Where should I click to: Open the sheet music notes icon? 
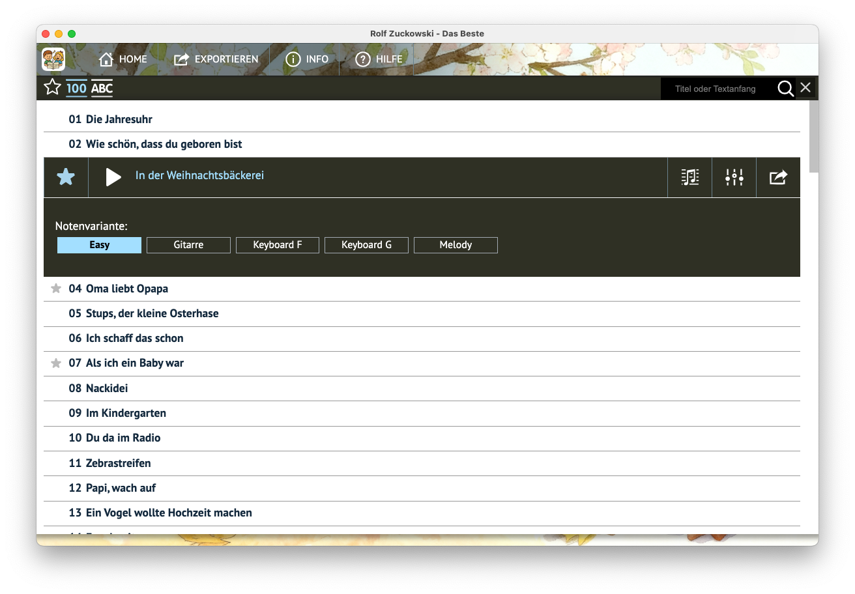pos(689,177)
